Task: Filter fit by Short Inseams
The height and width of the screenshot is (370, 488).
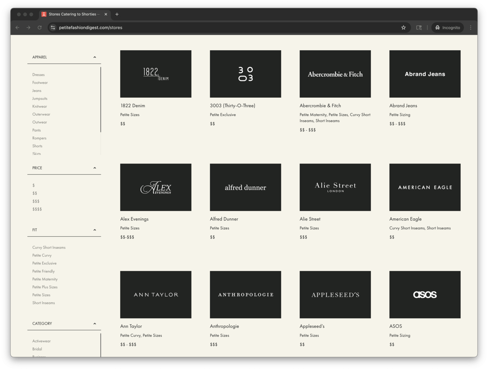Action: [x=43, y=303]
